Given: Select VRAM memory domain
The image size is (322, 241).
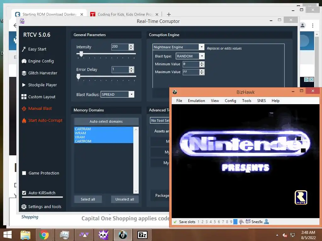Looking at the screenshot, I should (x=104, y=137).
